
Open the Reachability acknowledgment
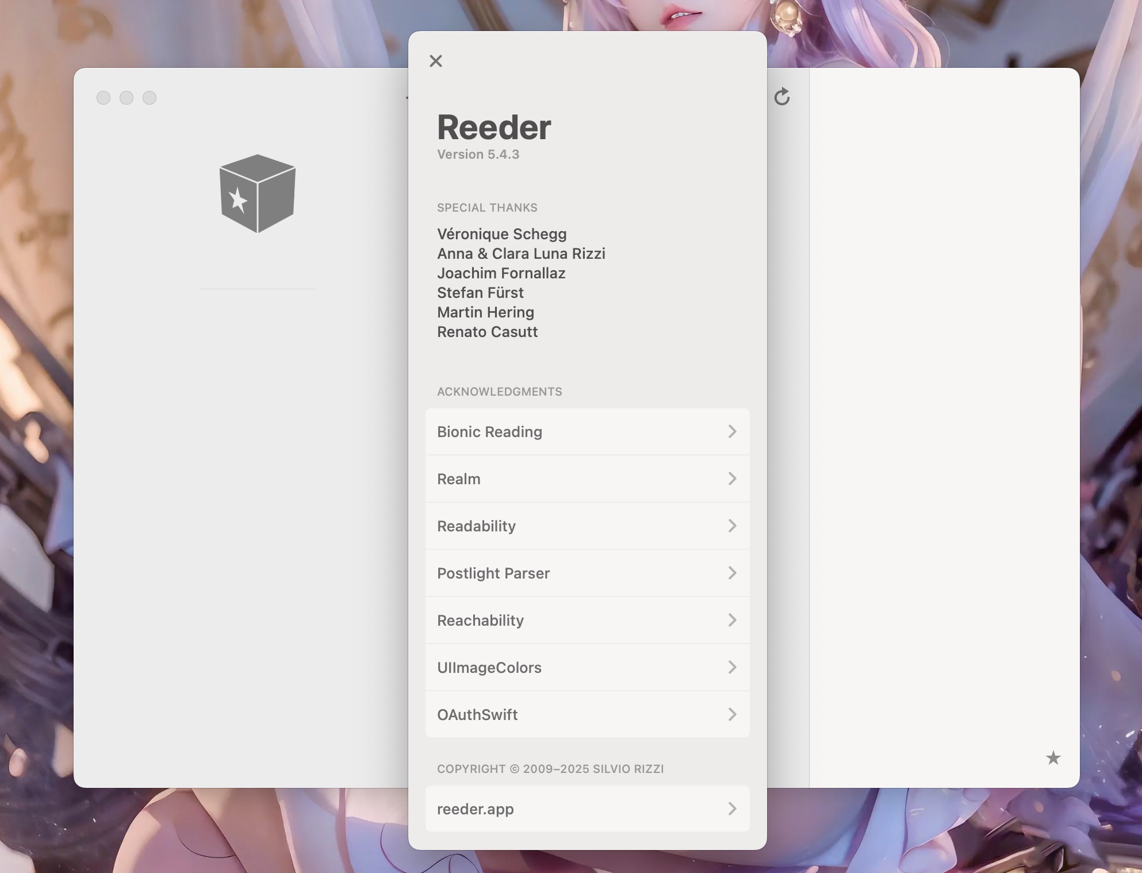pos(587,621)
